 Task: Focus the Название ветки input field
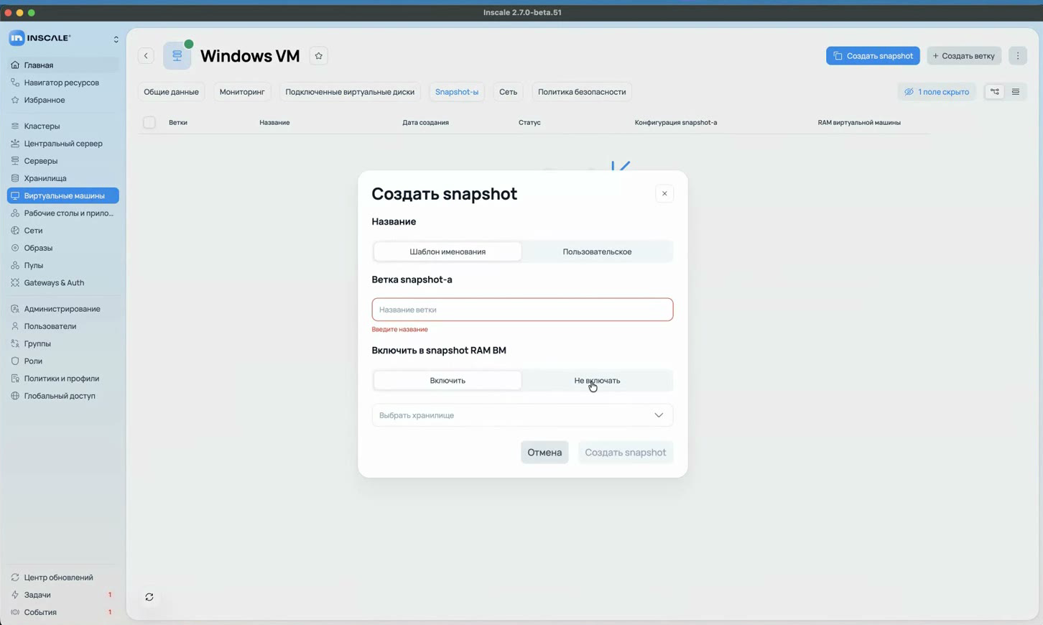[522, 310]
